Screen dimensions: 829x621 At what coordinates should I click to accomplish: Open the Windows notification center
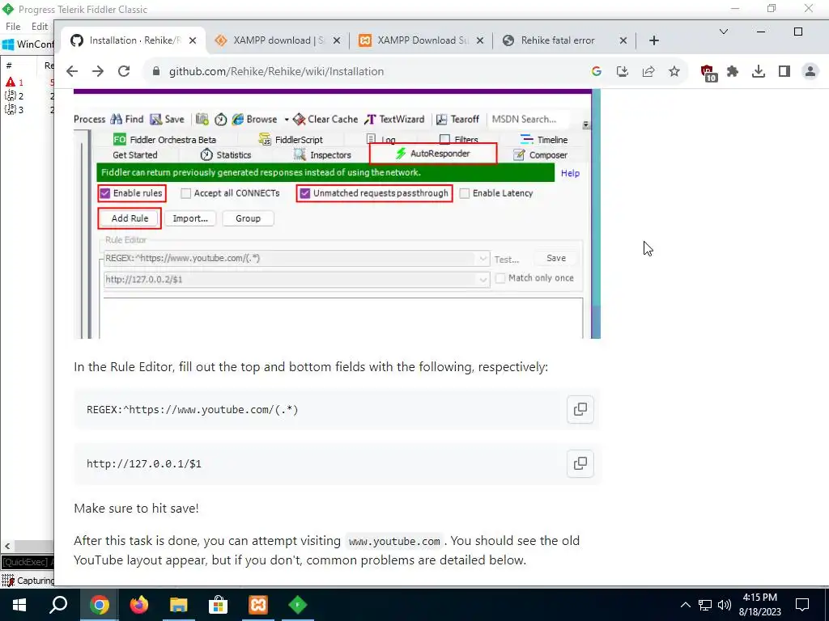[x=802, y=605]
